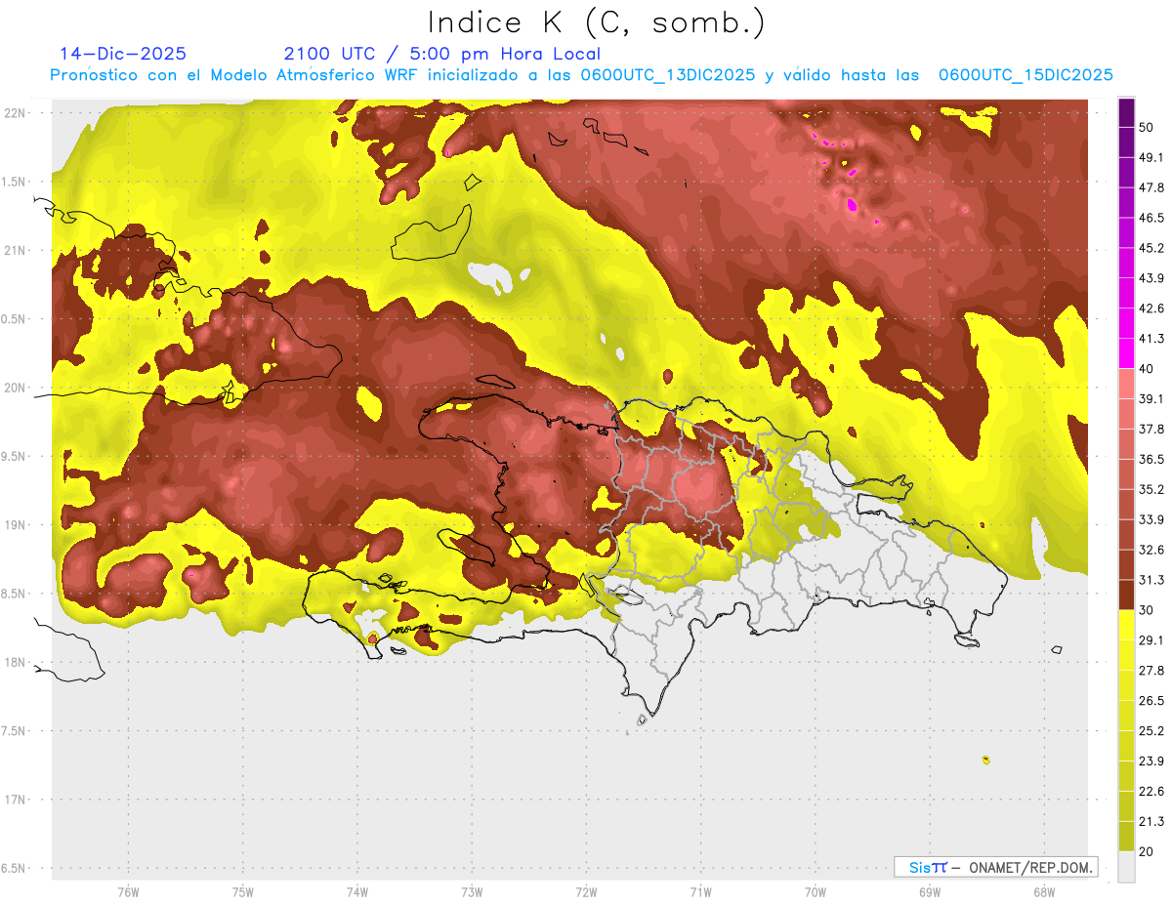The width and height of the screenshot is (1172, 905).
Task: Click the longitude label "71W"
Action: tap(700, 891)
